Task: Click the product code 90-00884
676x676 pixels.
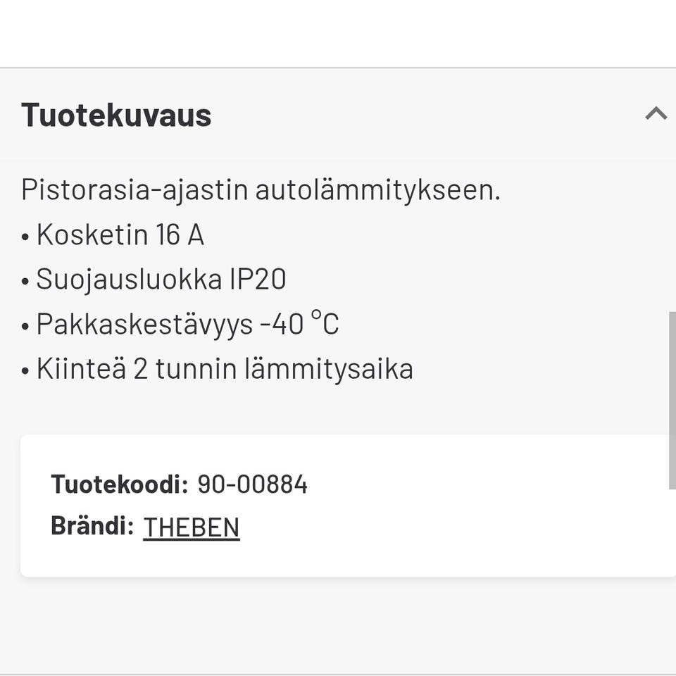Action: (252, 484)
